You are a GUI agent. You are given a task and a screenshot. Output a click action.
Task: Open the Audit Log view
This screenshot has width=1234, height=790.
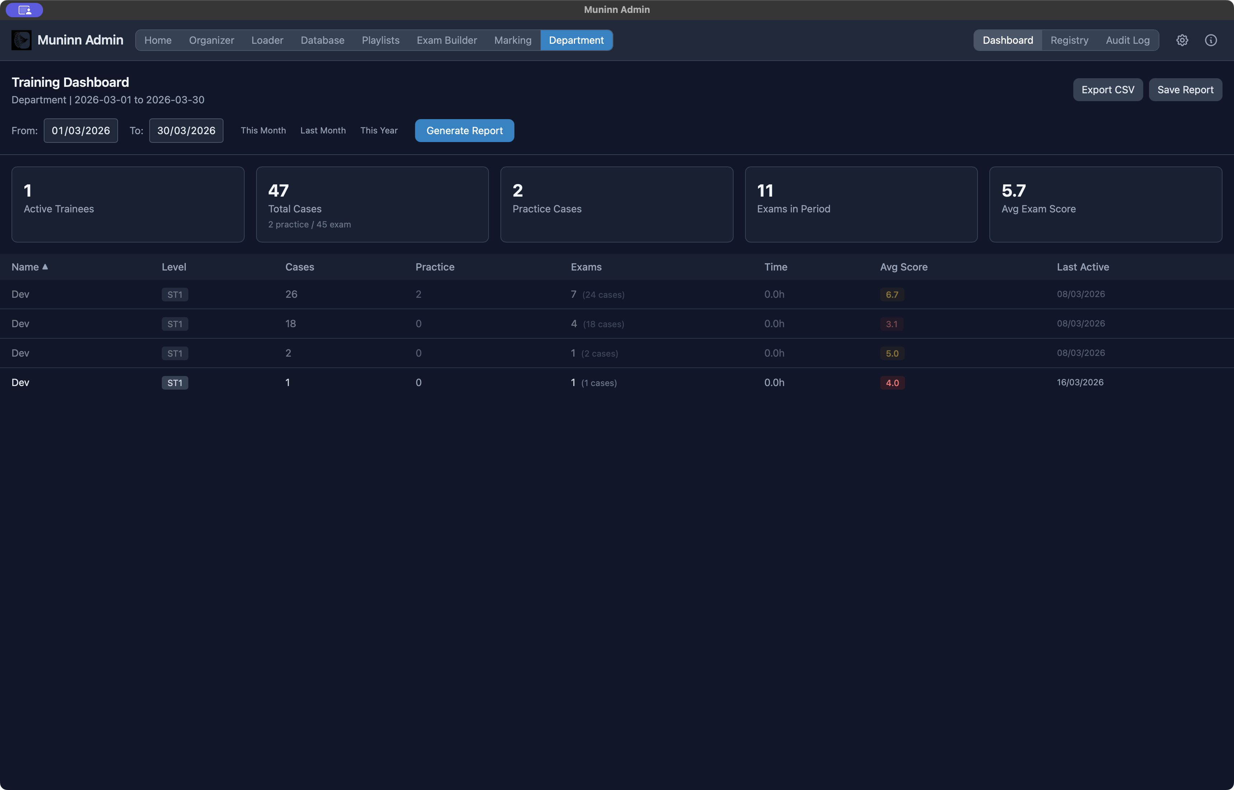[1128, 40]
